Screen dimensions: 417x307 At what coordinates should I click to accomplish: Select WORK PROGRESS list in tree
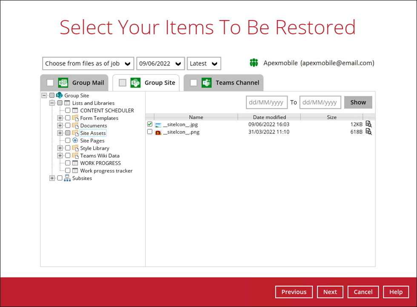(x=100, y=163)
